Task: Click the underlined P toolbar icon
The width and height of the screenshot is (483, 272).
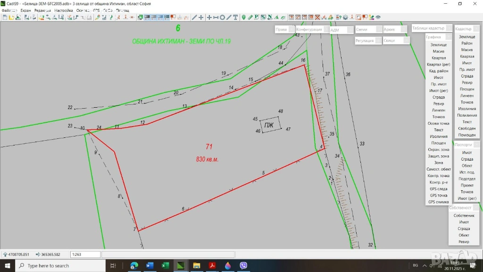Action: tap(257, 17)
